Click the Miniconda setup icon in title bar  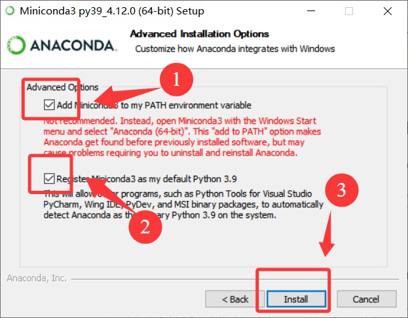(x=10, y=11)
